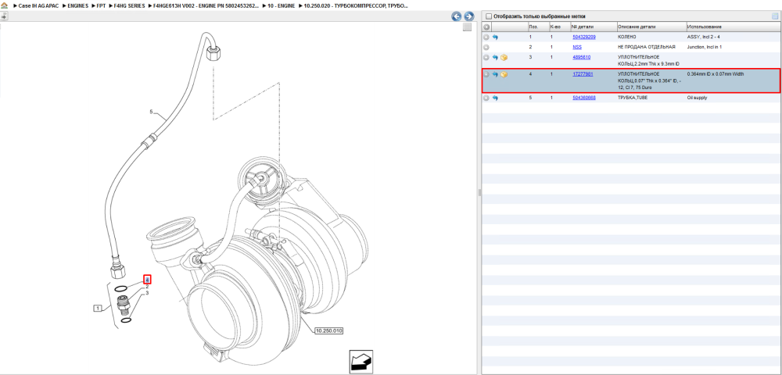Click '0.364mm ID x 0.07mm Width' usage cell
Image resolution: width=782 pixels, height=375 pixels.
pos(716,73)
